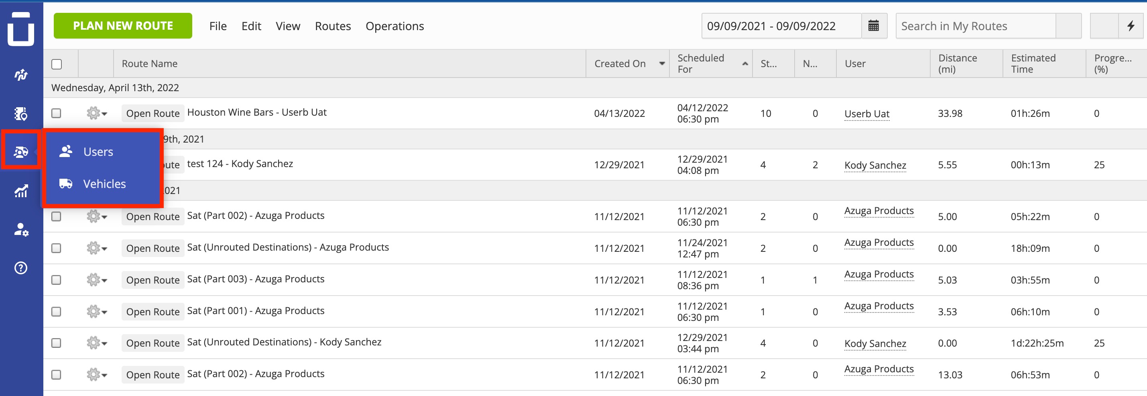Open the address book map sidebar icon
The width and height of the screenshot is (1147, 396).
pyautogui.click(x=21, y=114)
